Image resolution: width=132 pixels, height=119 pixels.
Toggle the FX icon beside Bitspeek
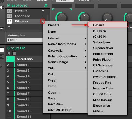(x=9, y=21)
